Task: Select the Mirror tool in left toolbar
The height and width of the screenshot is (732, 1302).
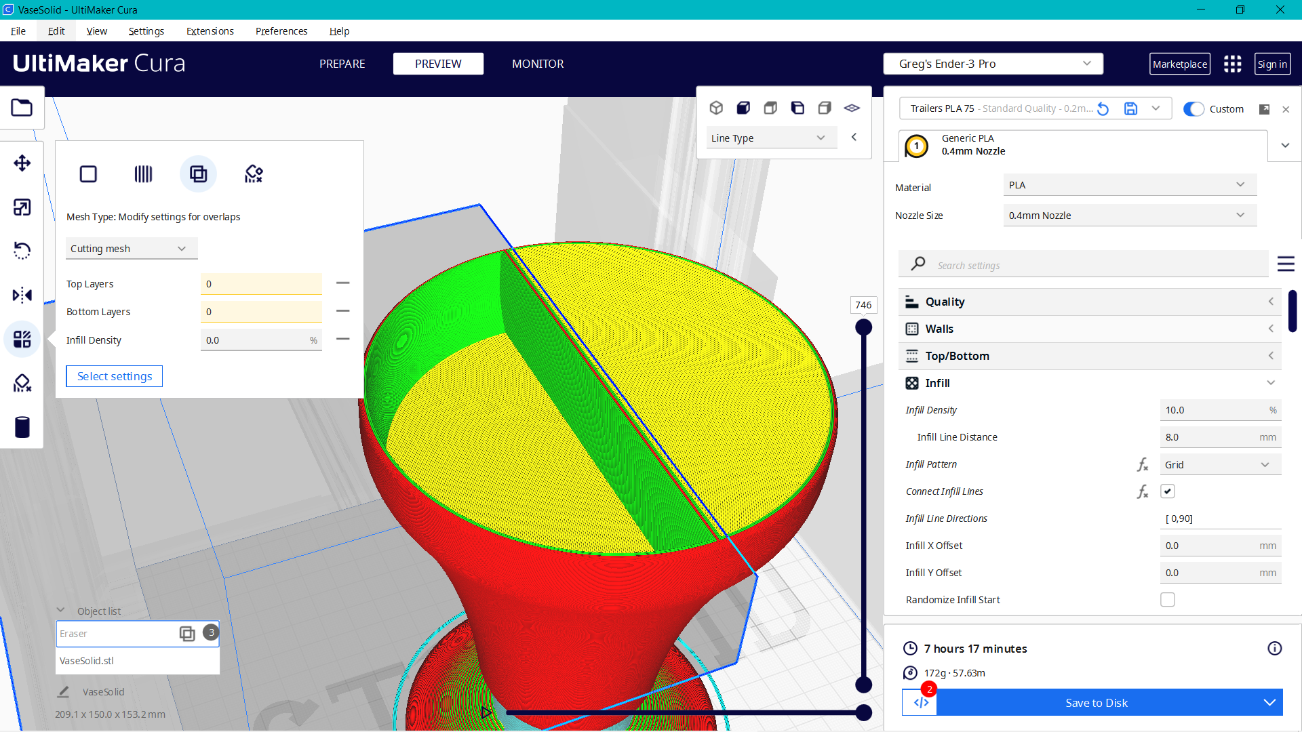Action: pos(22,296)
